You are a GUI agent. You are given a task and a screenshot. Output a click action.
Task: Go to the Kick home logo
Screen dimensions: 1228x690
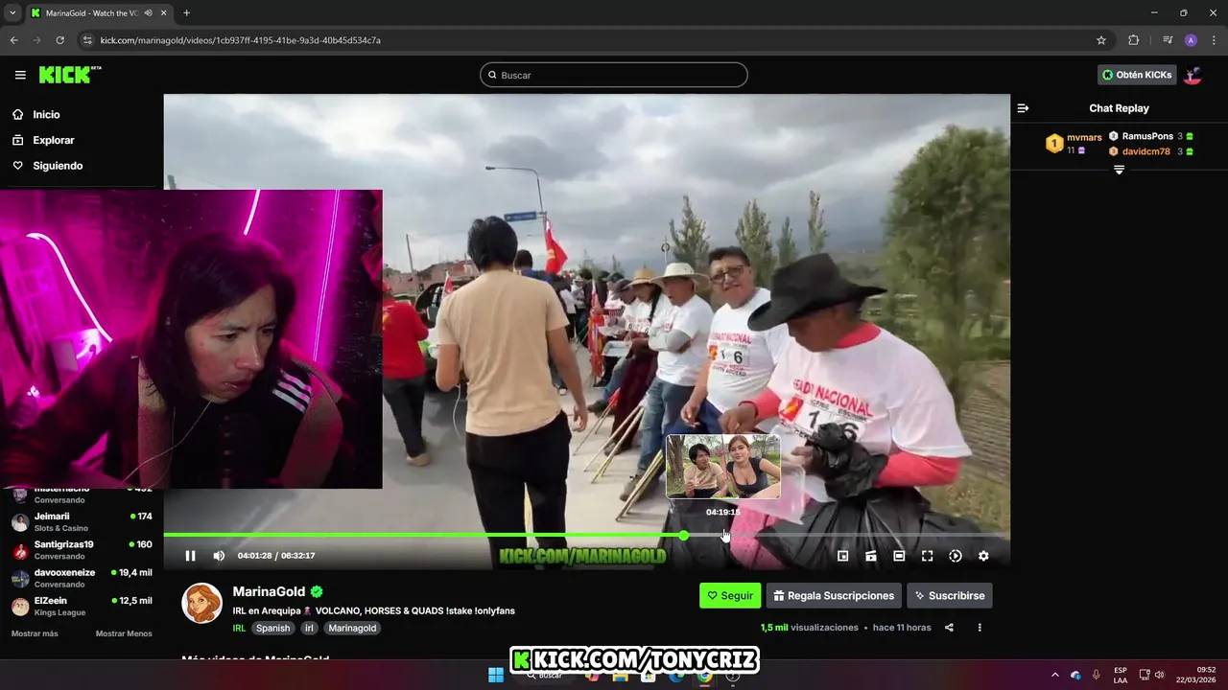point(69,75)
